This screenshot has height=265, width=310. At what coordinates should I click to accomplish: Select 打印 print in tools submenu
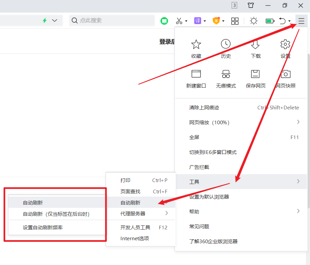pos(141,180)
